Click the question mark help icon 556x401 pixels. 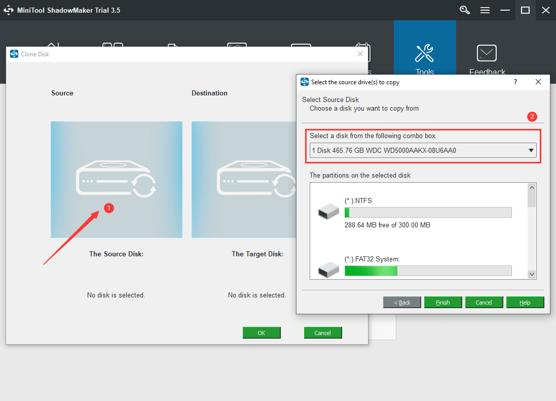515,82
